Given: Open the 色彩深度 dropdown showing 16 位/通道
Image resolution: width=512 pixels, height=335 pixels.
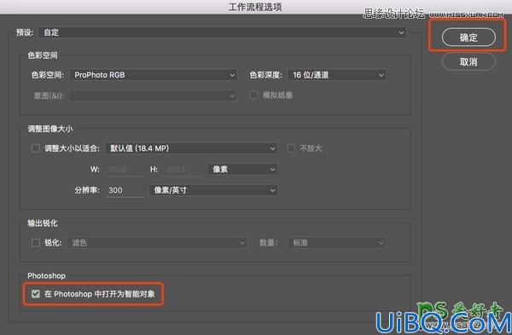Looking at the screenshot, I should coord(337,75).
